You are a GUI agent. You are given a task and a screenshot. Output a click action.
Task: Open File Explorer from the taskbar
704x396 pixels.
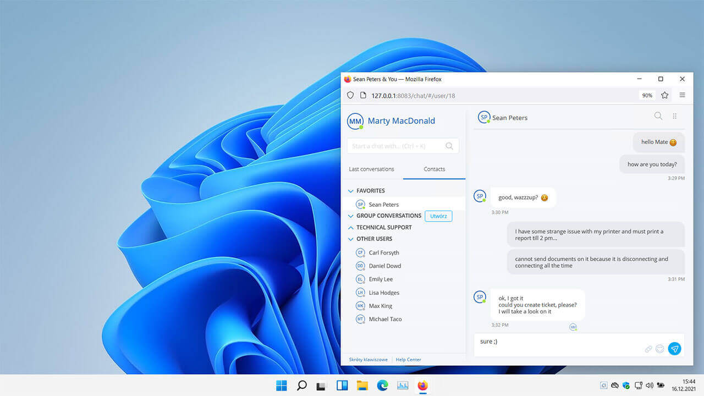click(x=362, y=386)
